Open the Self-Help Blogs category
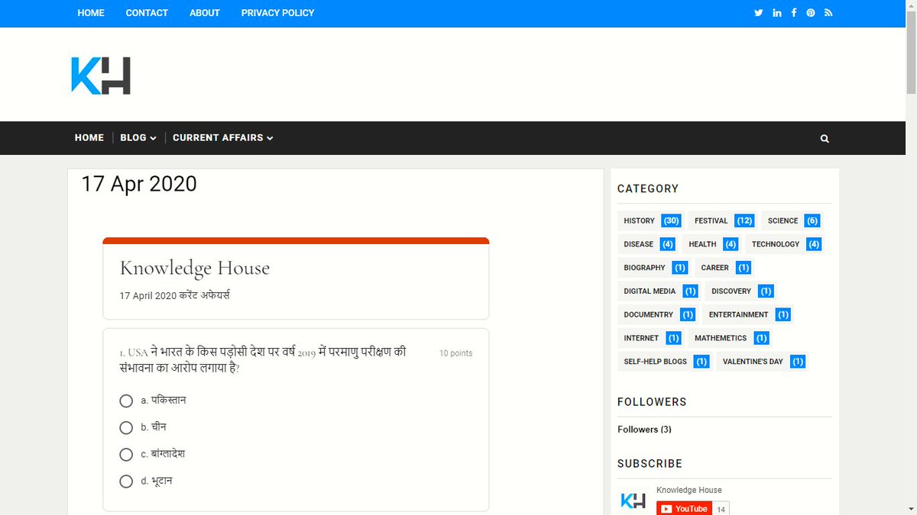The height and width of the screenshot is (515, 917). coord(665,362)
